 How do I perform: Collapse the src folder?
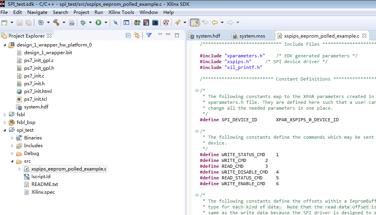pos(12,161)
